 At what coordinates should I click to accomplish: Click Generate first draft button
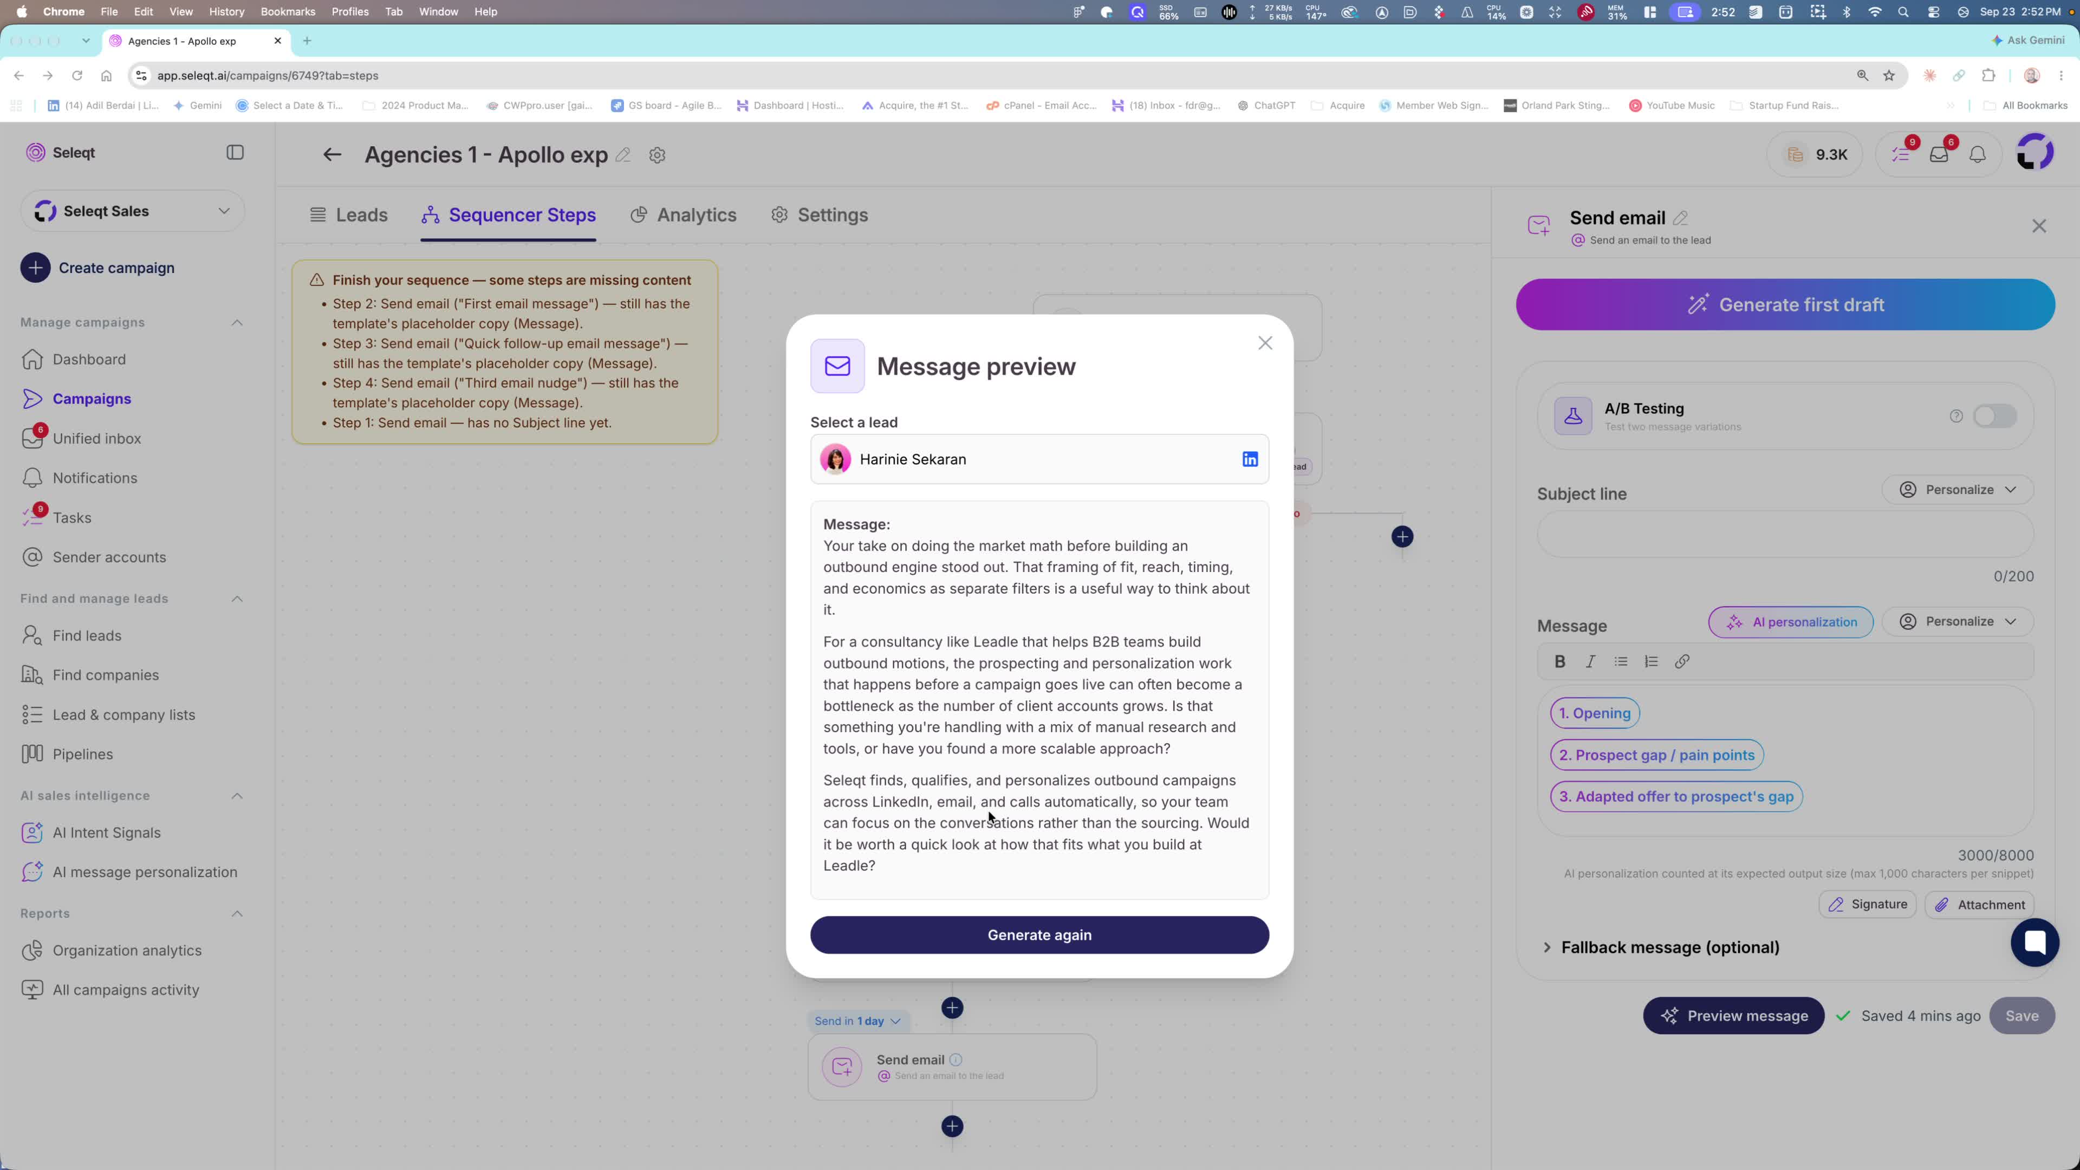coord(1785,304)
